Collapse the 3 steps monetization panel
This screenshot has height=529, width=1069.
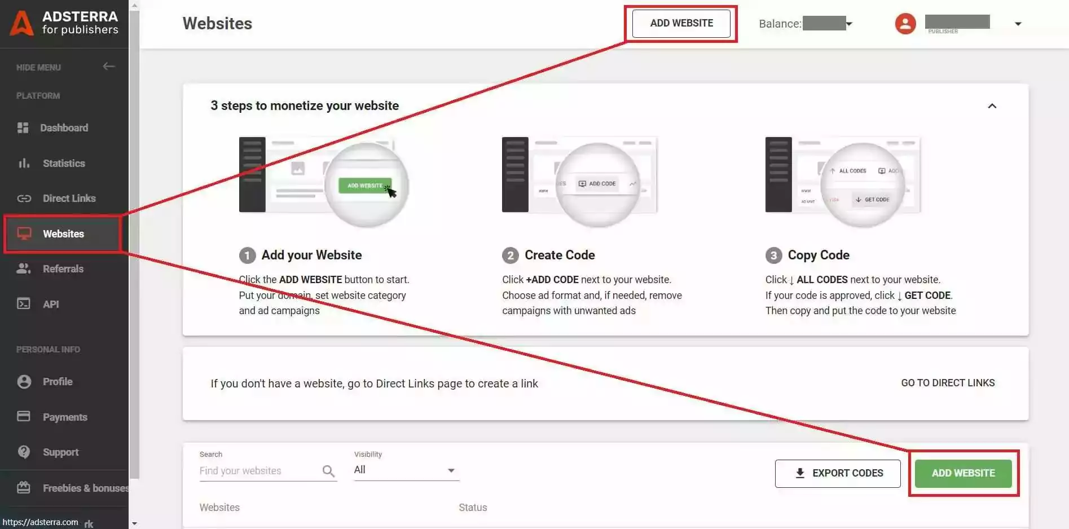[x=992, y=105]
